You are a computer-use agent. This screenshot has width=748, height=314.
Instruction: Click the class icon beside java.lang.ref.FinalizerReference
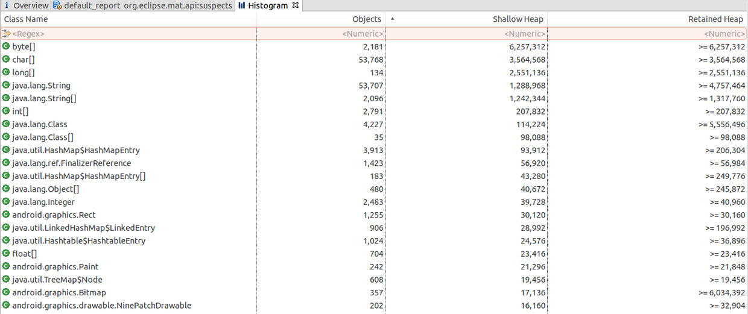(6, 163)
